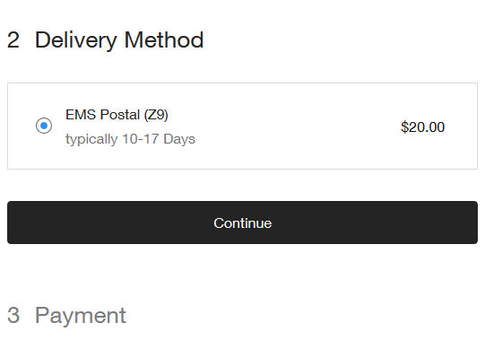The height and width of the screenshot is (358, 485).
Task: Click the '10-17' day range text
Action: coord(141,139)
